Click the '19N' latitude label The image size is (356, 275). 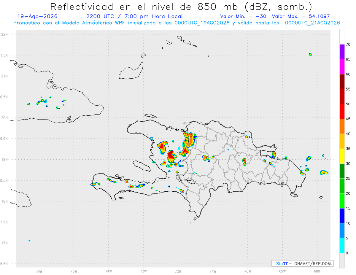(5, 160)
